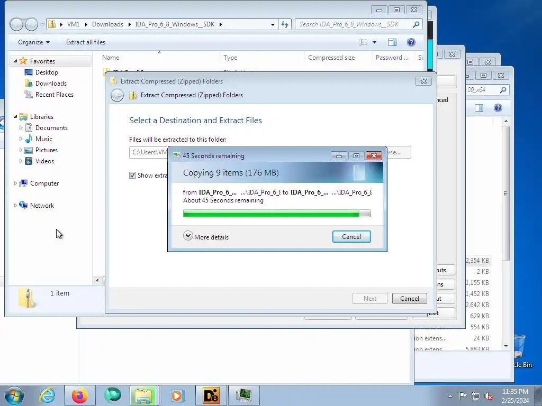Click the search magnifier icon
The width and height of the screenshot is (542, 406).
(416, 24)
